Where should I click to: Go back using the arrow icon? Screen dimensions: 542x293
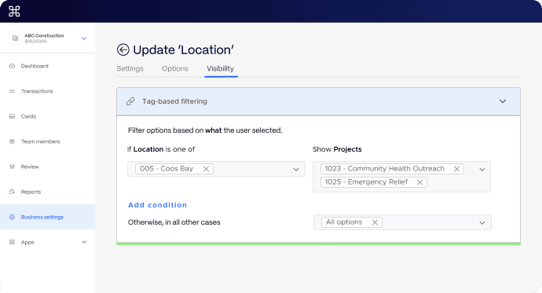[x=123, y=49]
